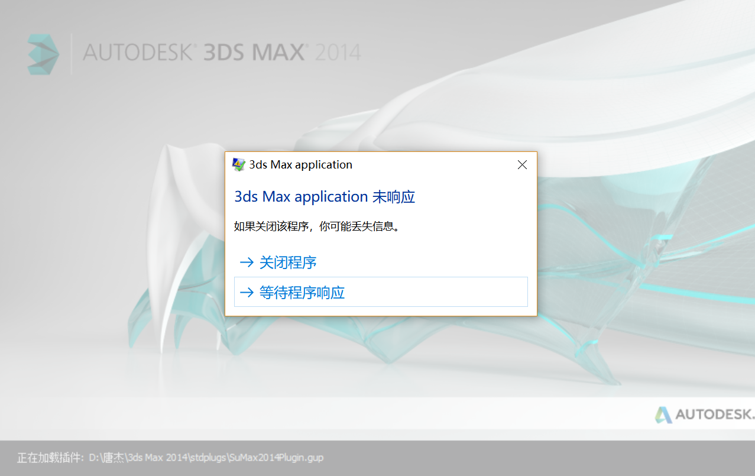Close the 3ds Max application dialog

coord(522,165)
